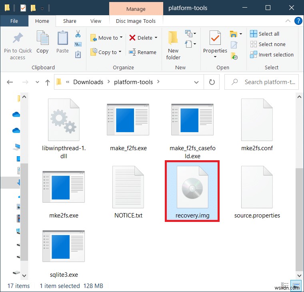Open the File menu
The image size is (304, 292).
[14, 21]
